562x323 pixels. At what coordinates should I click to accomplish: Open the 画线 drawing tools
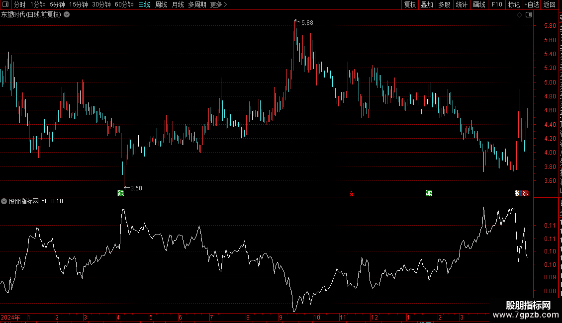(479, 4)
